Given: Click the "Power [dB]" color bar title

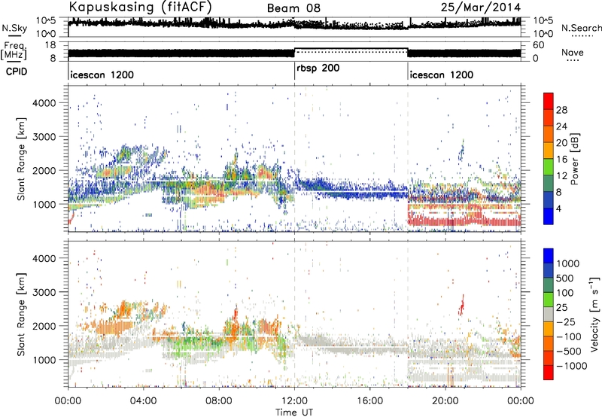Looking at the screenshot, I should pos(574,159).
